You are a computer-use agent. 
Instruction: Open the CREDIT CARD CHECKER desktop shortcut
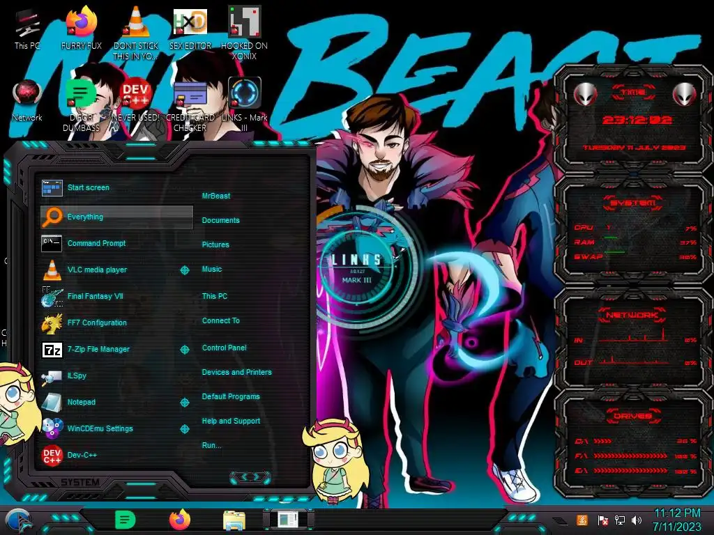point(190,105)
